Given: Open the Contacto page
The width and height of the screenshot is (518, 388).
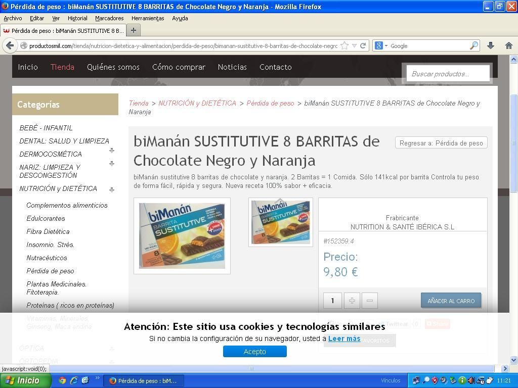Looking at the screenshot, I should [276, 67].
